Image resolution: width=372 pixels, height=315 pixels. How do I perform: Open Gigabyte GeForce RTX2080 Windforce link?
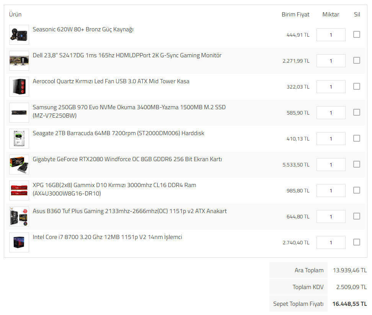pyautogui.click(x=127, y=159)
